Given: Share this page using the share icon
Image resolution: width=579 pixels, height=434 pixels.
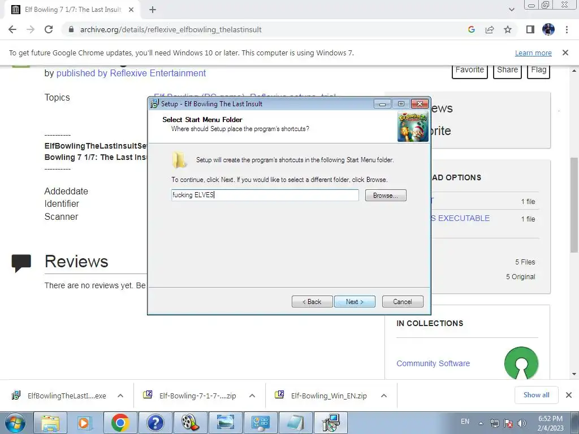Looking at the screenshot, I should coord(490,29).
